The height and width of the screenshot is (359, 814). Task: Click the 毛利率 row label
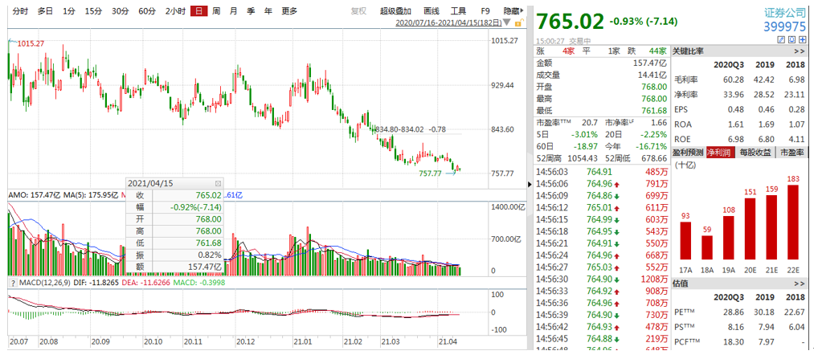[684, 80]
